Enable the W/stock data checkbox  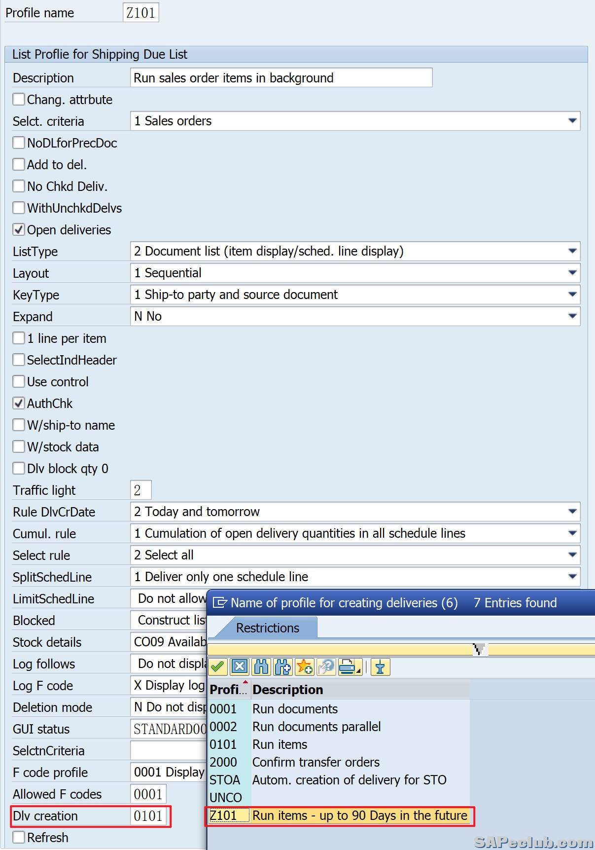[19, 447]
